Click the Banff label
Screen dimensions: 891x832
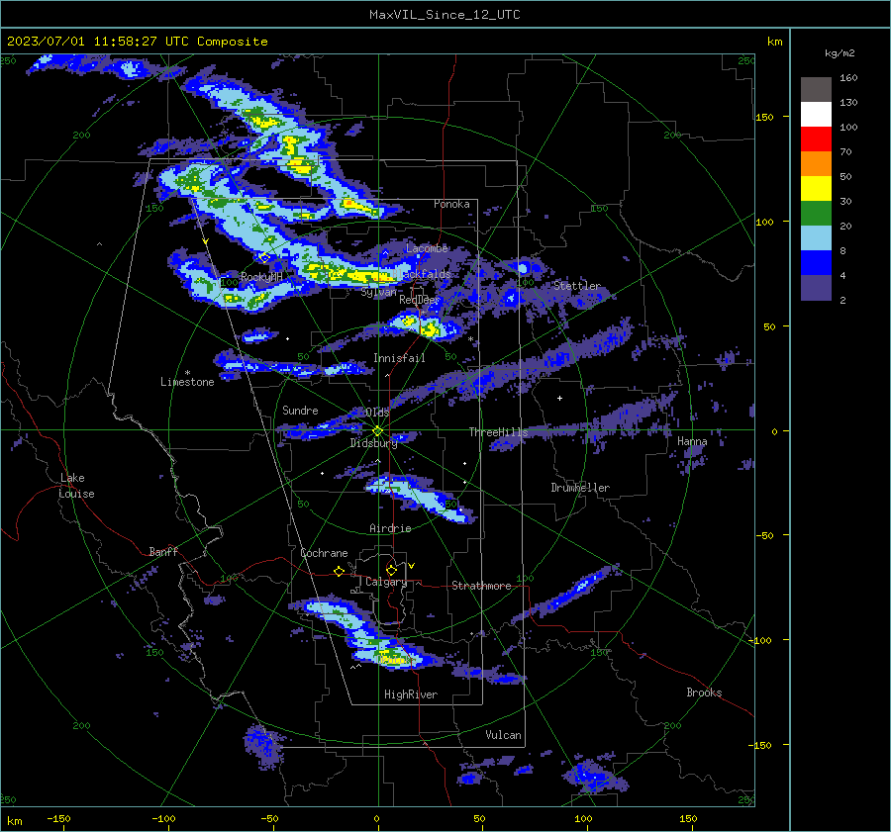click(x=163, y=552)
